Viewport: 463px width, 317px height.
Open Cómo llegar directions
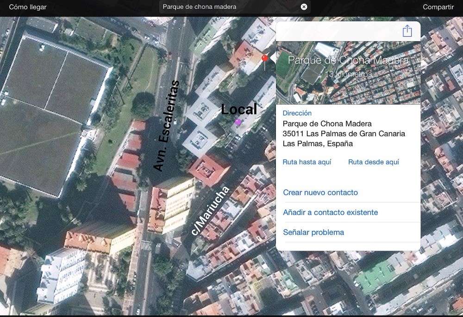click(x=28, y=7)
